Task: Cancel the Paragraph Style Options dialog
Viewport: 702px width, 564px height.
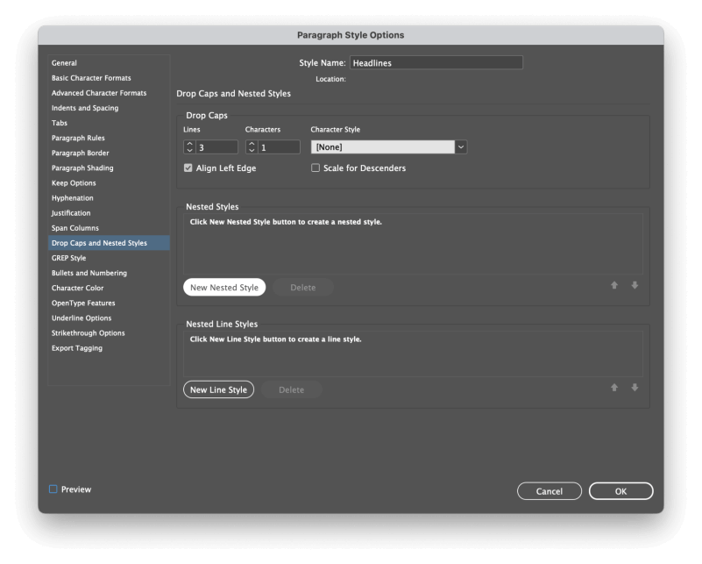Action: [550, 491]
